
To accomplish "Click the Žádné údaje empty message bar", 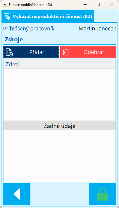I will (x=59, y=125).
